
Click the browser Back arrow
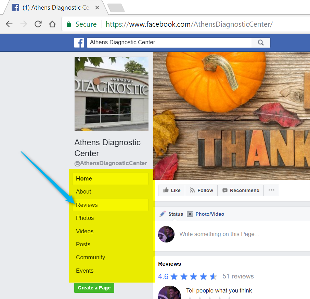tap(9, 24)
